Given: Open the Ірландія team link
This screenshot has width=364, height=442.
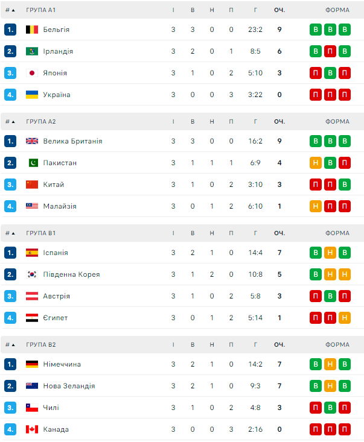Looking at the screenshot, I should point(58,51).
